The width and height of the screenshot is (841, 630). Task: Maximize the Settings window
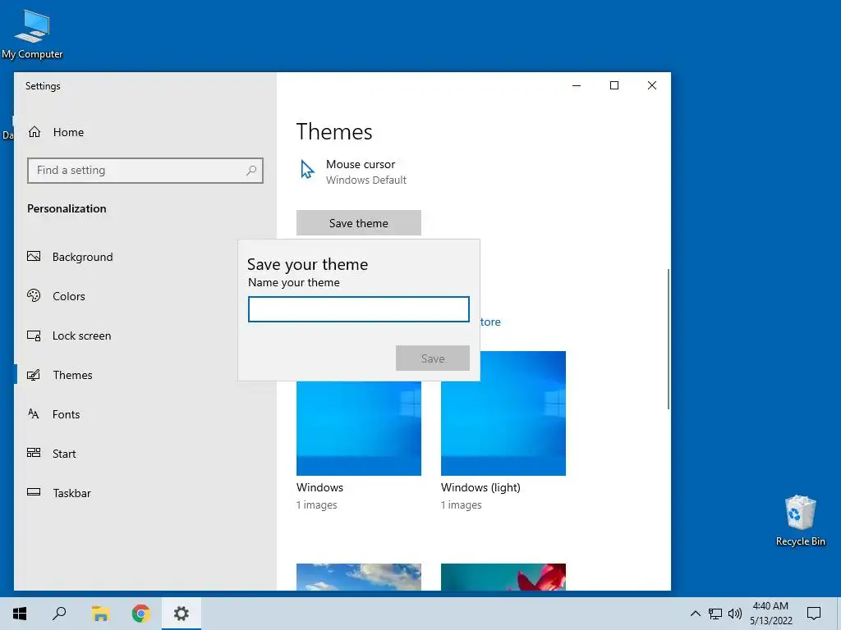614,85
